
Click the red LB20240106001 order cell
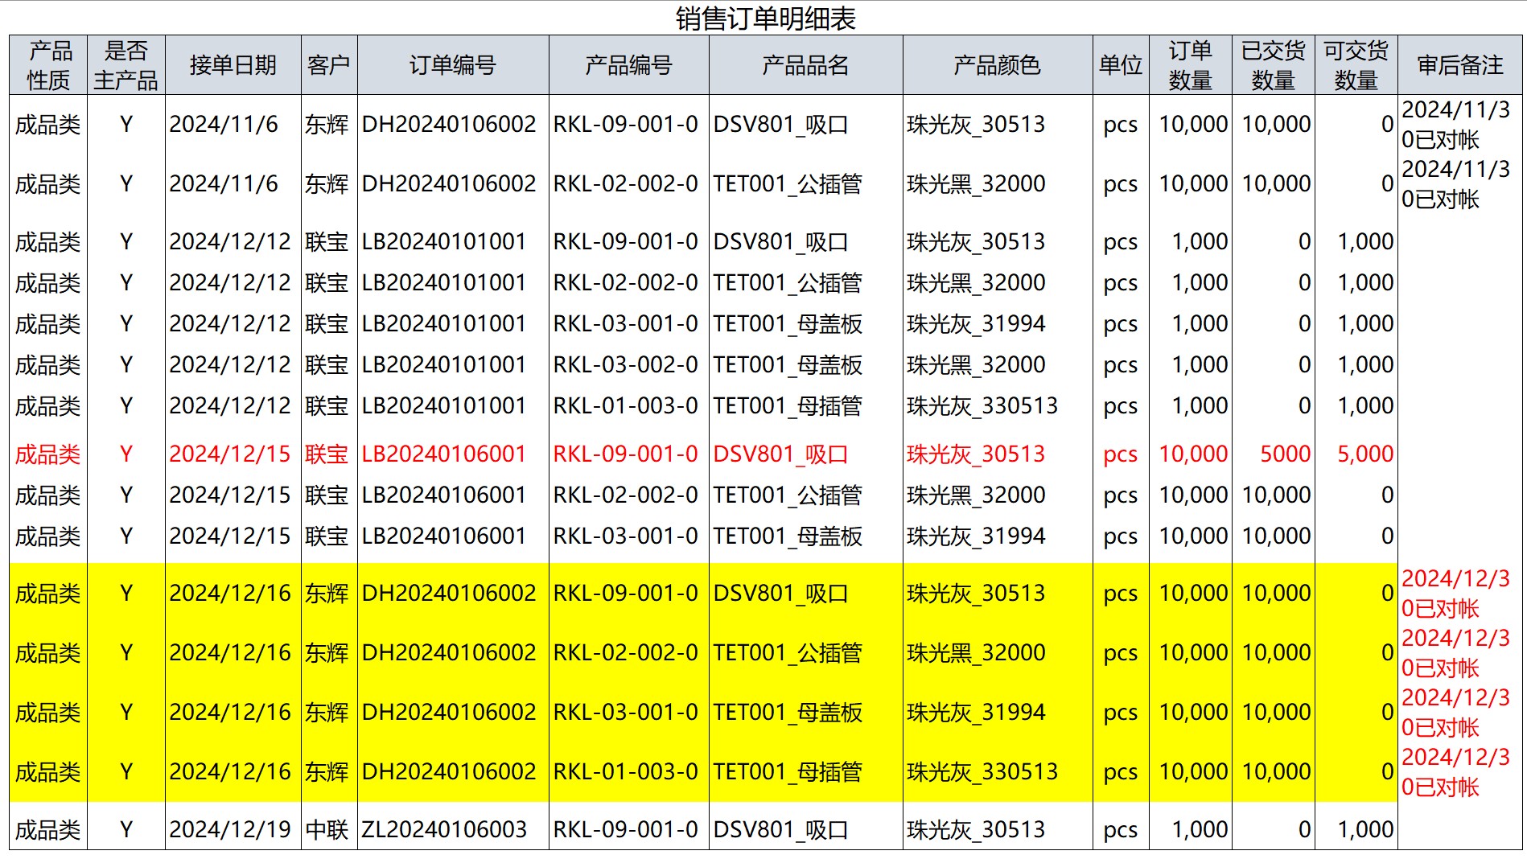point(444,454)
